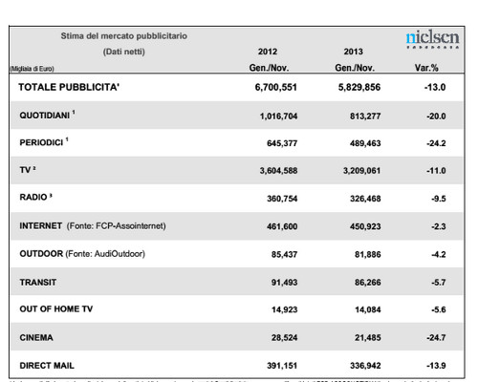478x382 pixels.
Task: Select the OUTDOOR AudiOutdoor row label
Action: pyautogui.click(x=82, y=254)
